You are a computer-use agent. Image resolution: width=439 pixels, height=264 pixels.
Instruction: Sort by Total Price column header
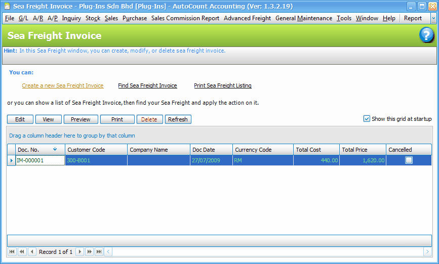click(363, 150)
